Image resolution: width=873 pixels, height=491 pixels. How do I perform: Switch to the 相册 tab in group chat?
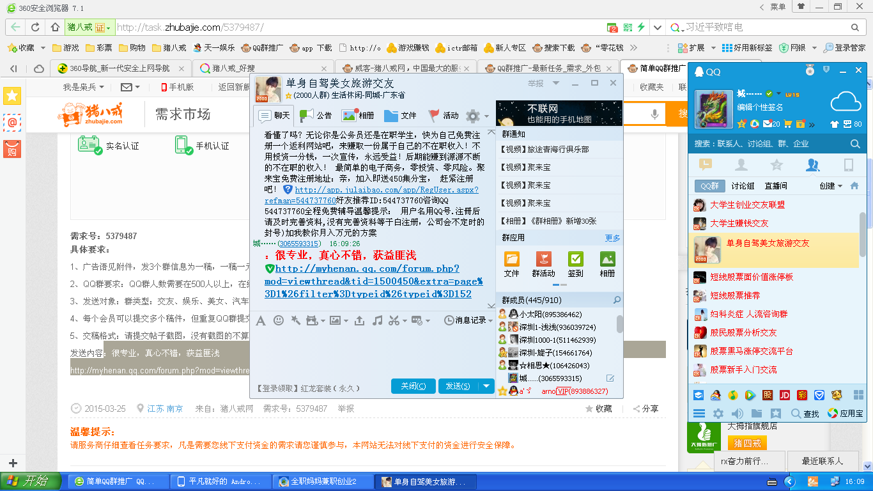(358, 116)
